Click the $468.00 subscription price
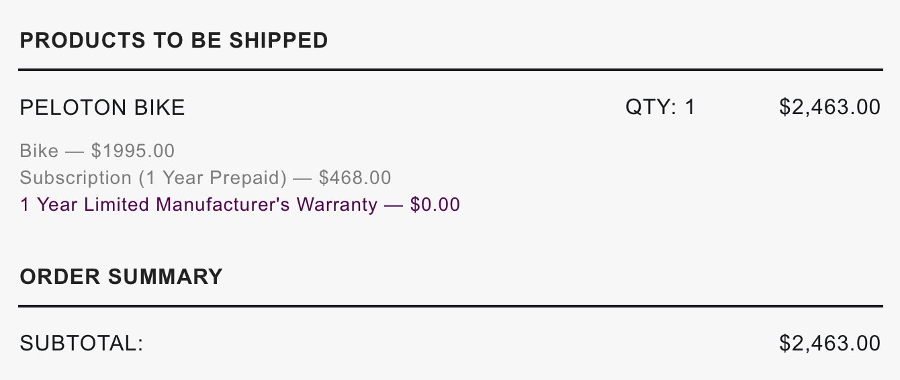This screenshot has height=380, width=900. point(355,178)
